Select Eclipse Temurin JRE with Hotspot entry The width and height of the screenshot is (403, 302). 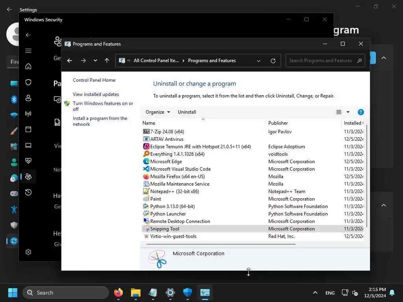pos(252,146)
